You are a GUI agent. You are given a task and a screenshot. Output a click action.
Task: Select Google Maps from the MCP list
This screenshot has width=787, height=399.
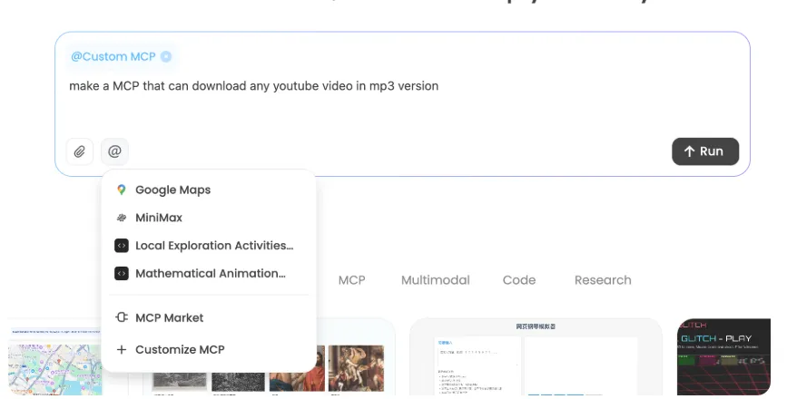click(x=209, y=190)
